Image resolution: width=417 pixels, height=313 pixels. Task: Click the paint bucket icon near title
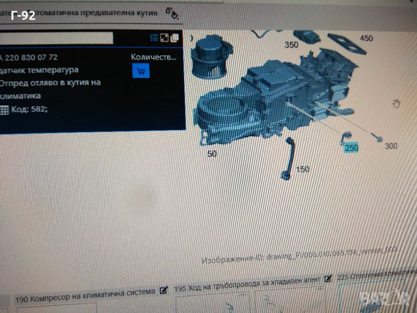click(171, 13)
